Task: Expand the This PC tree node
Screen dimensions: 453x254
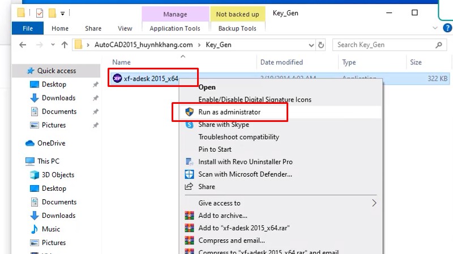Action: pos(19,161)
